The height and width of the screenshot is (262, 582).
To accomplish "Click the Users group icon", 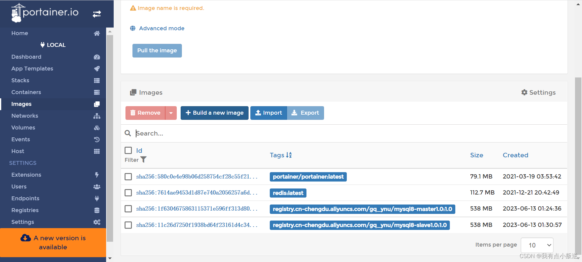I will (97, 187).
